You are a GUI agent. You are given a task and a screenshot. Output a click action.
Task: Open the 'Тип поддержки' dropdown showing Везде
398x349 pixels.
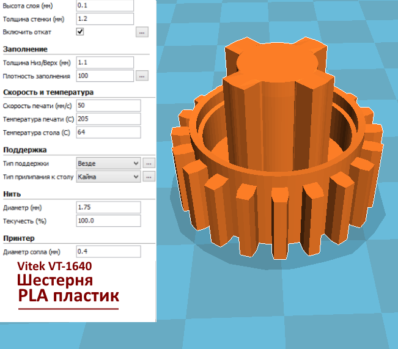coord(108,163)
